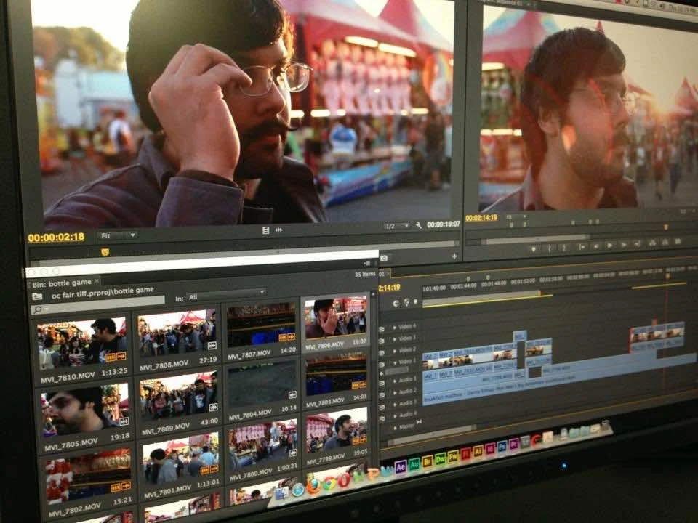Viewport: 698px width, 523px height.
Task: Click source monitor timecode 00:00:02:18
Action: pyautogui.click(x=56, y=237)
